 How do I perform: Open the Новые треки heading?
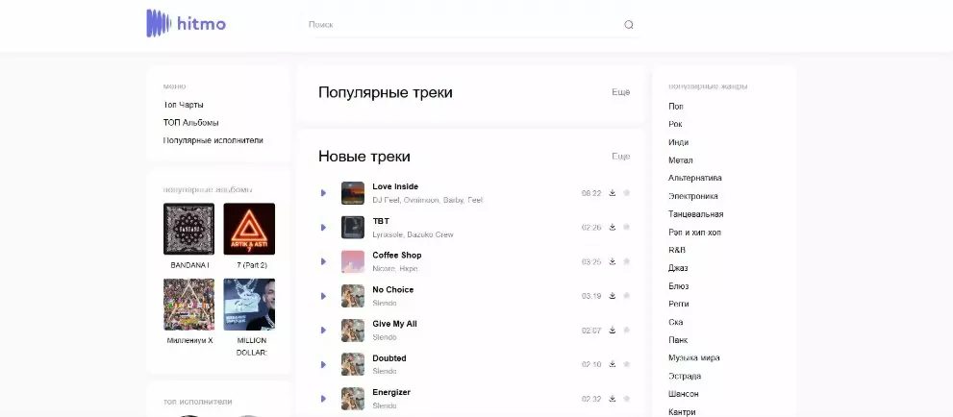[364, 157]
